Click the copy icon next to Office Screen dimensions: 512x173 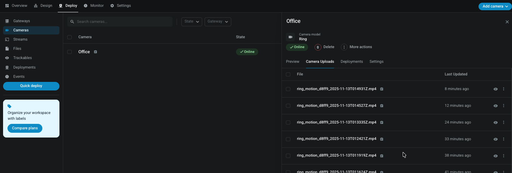(x=96, y=52)
